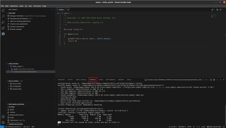The image size is (226, 128).
Task: Open the Explorer view in the activity bar
Action: (x=3, y=10)
